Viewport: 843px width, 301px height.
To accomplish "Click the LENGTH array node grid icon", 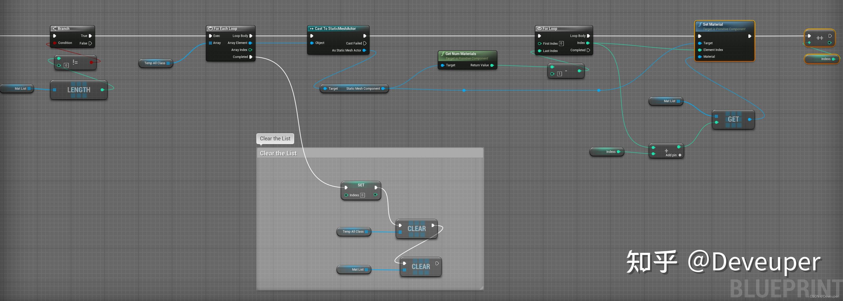I will 54,90.
